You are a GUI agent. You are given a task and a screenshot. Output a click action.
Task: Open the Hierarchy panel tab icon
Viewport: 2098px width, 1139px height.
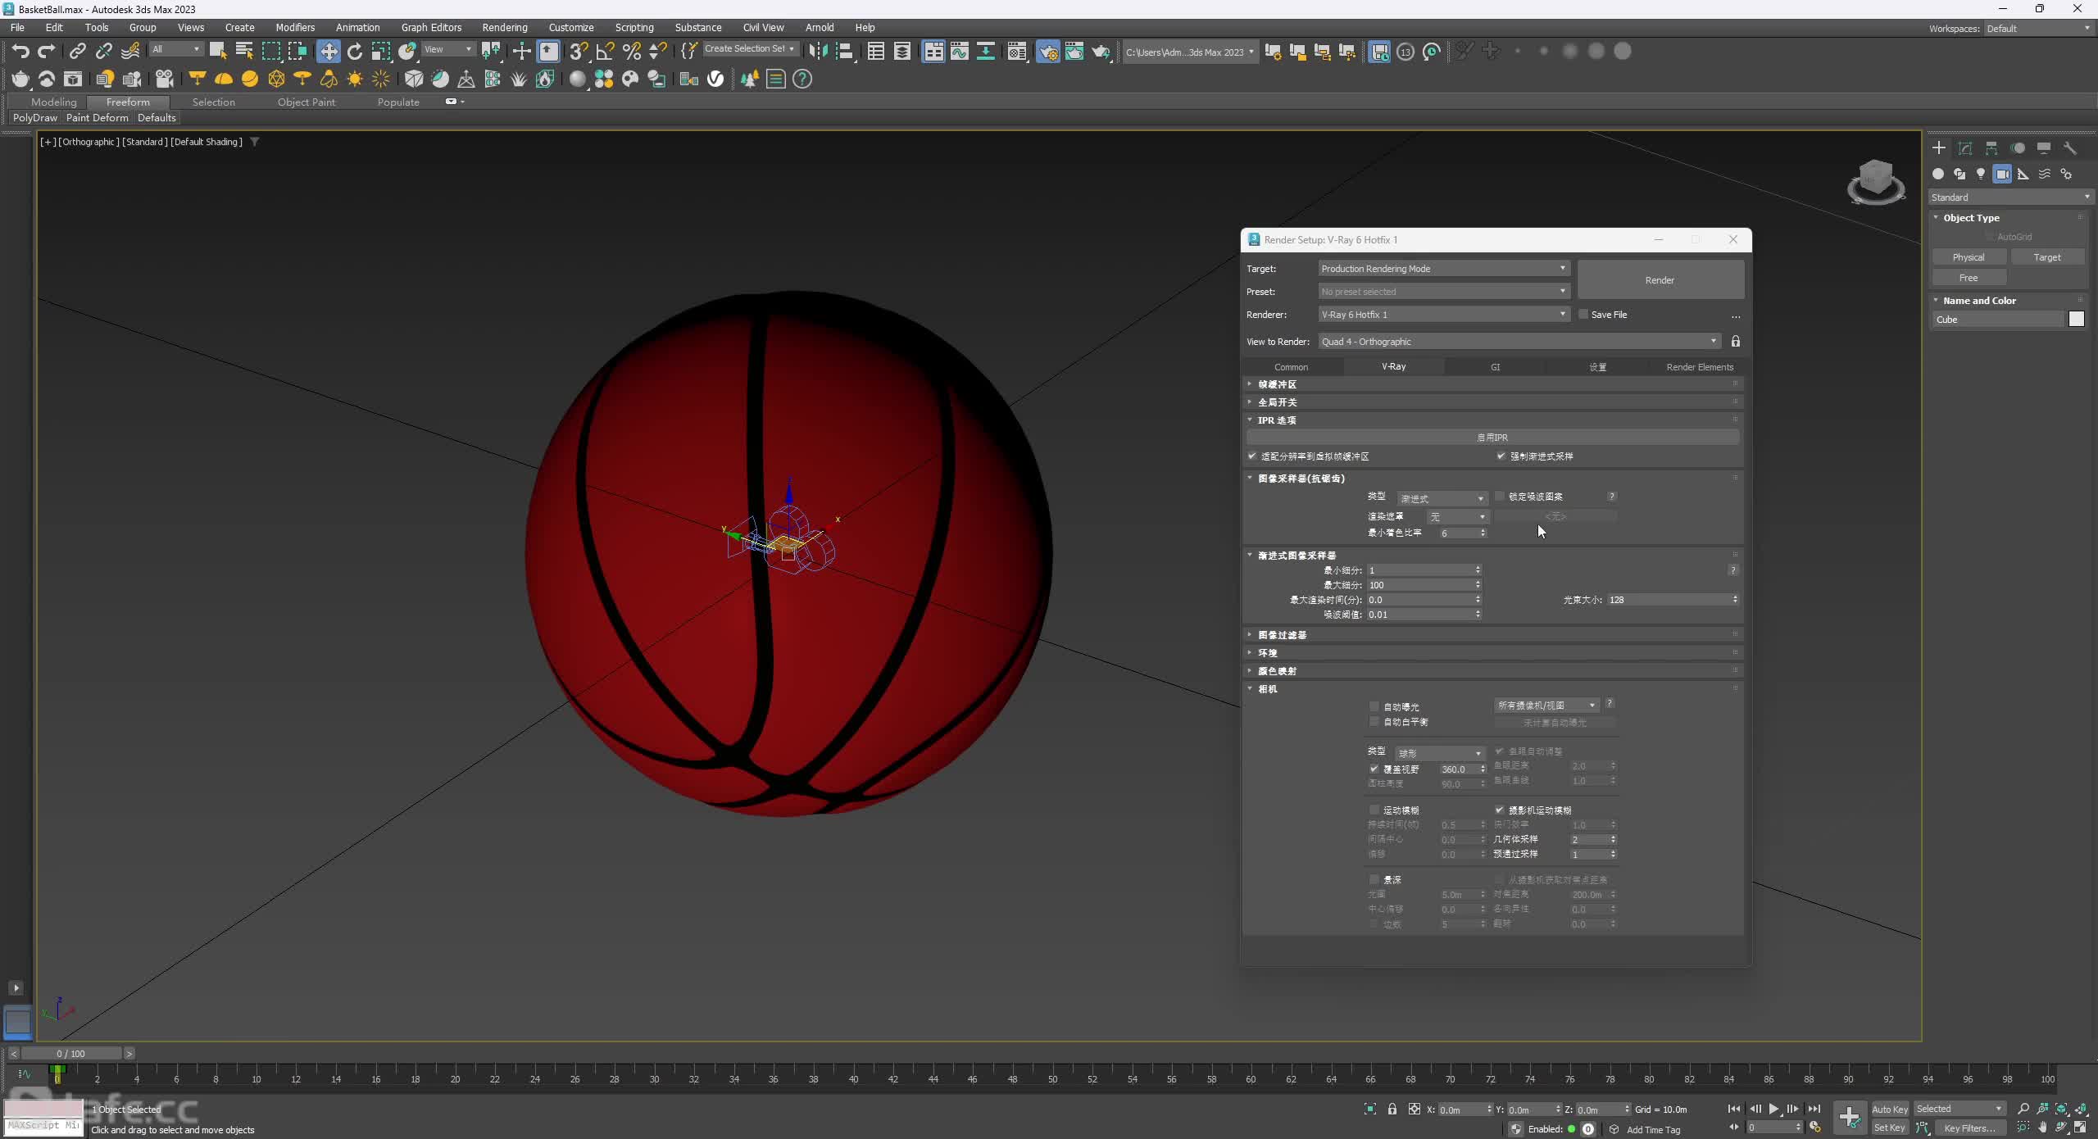pyautogui.click(x=1991, y=148)
